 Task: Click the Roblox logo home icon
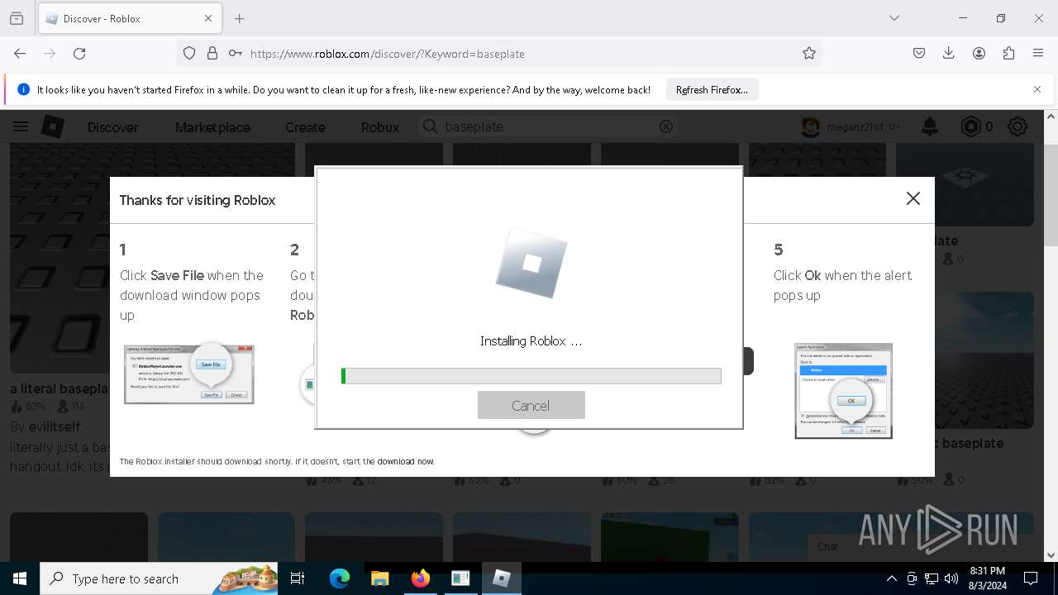53,126
